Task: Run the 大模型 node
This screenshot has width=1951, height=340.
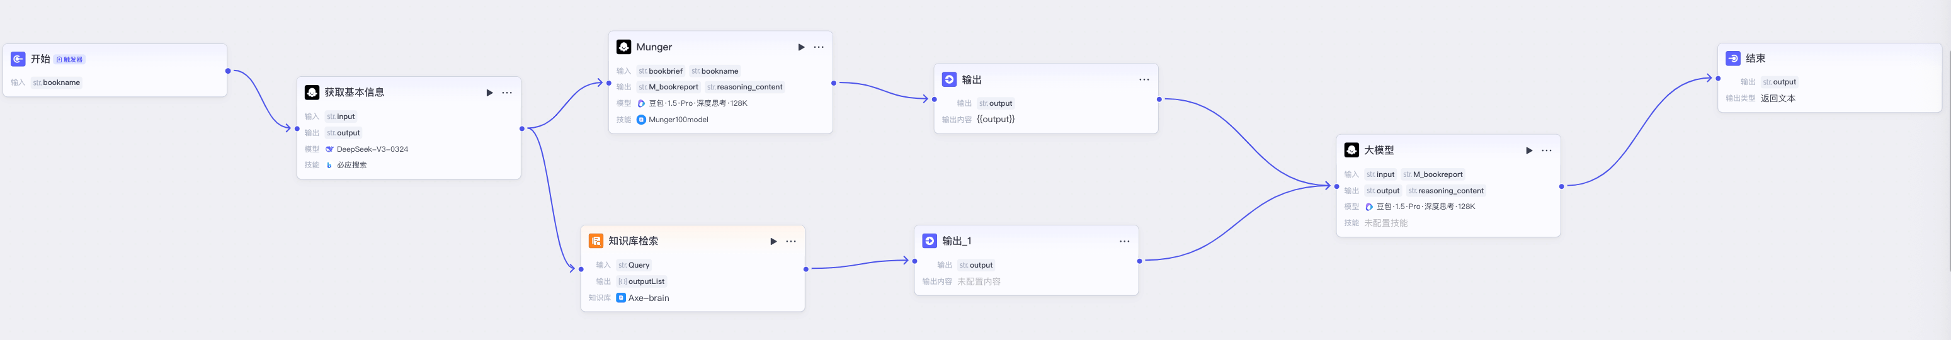Action: click(x=1529, y=150)
